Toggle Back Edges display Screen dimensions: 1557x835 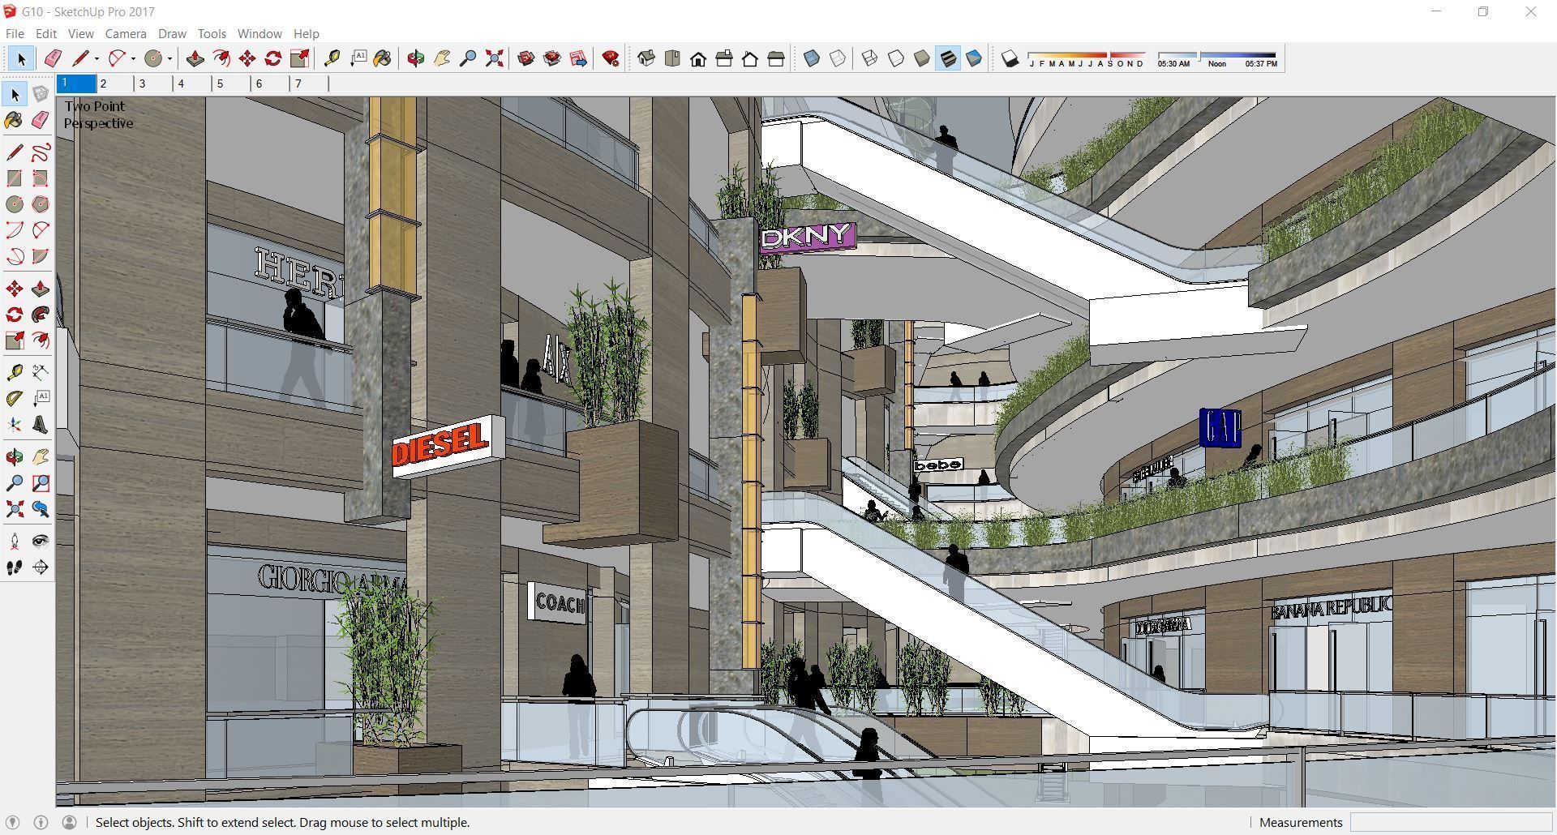pos(838,58)
